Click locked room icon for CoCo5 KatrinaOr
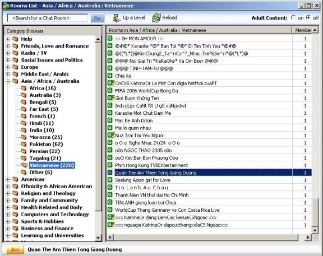 pos(111,83)
